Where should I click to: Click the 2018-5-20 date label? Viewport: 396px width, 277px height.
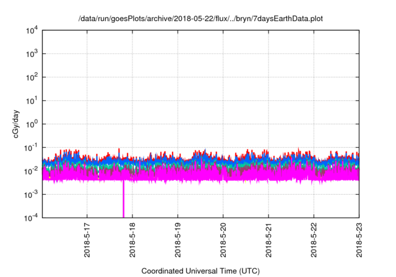[x=223, y=240]
